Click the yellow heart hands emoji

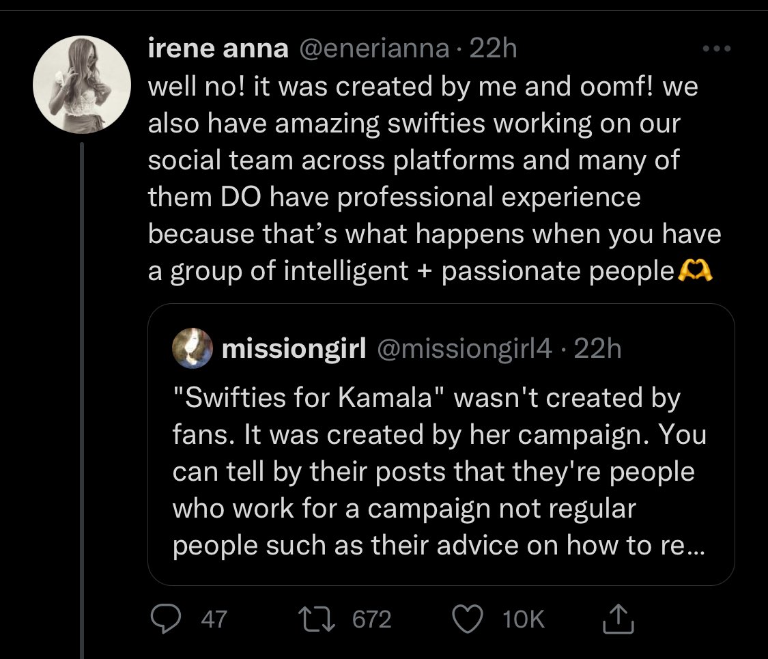pos(696,271)
